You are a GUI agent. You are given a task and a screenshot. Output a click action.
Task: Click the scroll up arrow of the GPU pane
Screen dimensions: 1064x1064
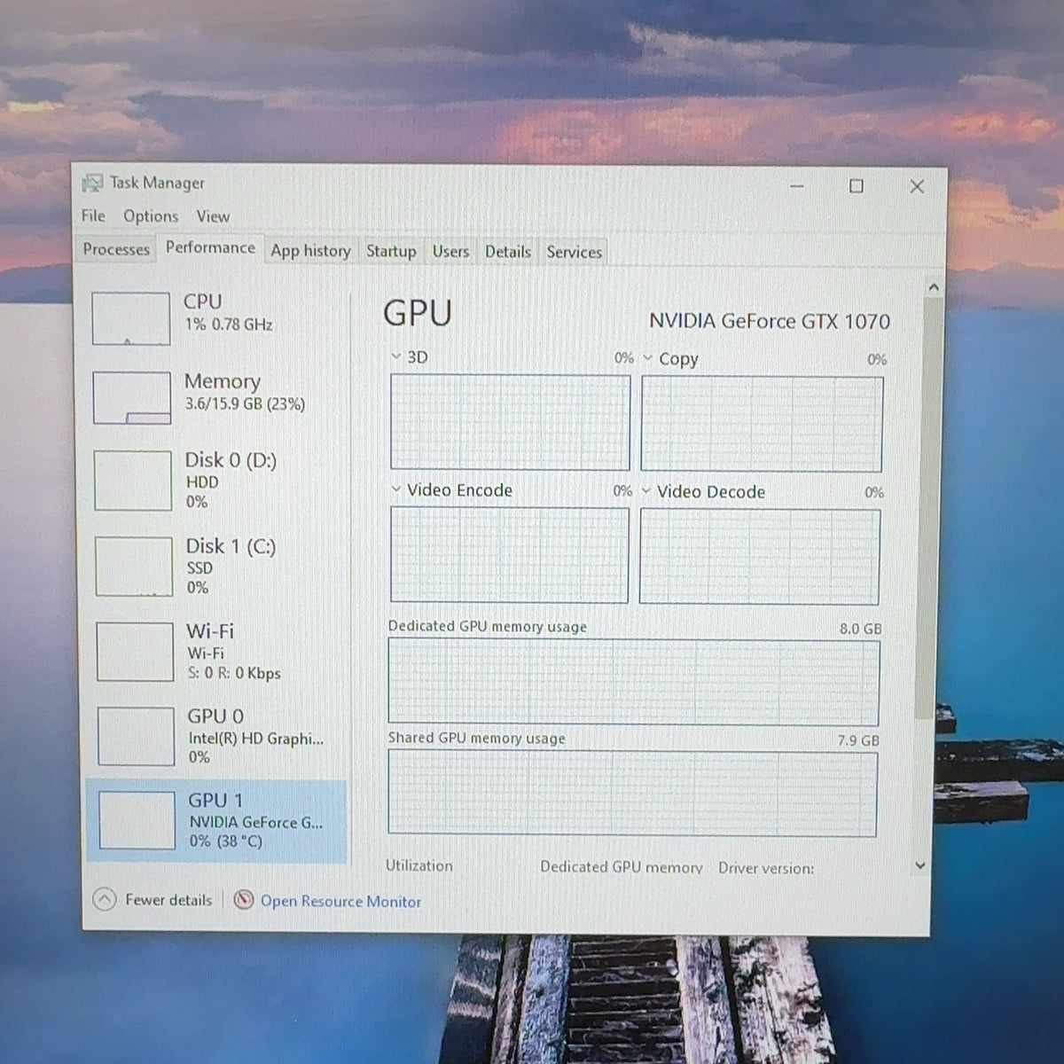(x=933, y=287)
